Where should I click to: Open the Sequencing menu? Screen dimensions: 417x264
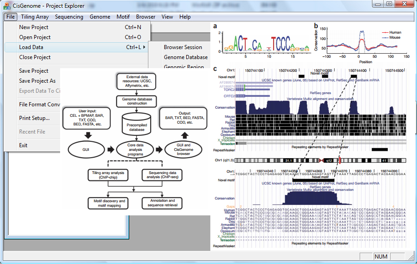[x=69, y=16]
